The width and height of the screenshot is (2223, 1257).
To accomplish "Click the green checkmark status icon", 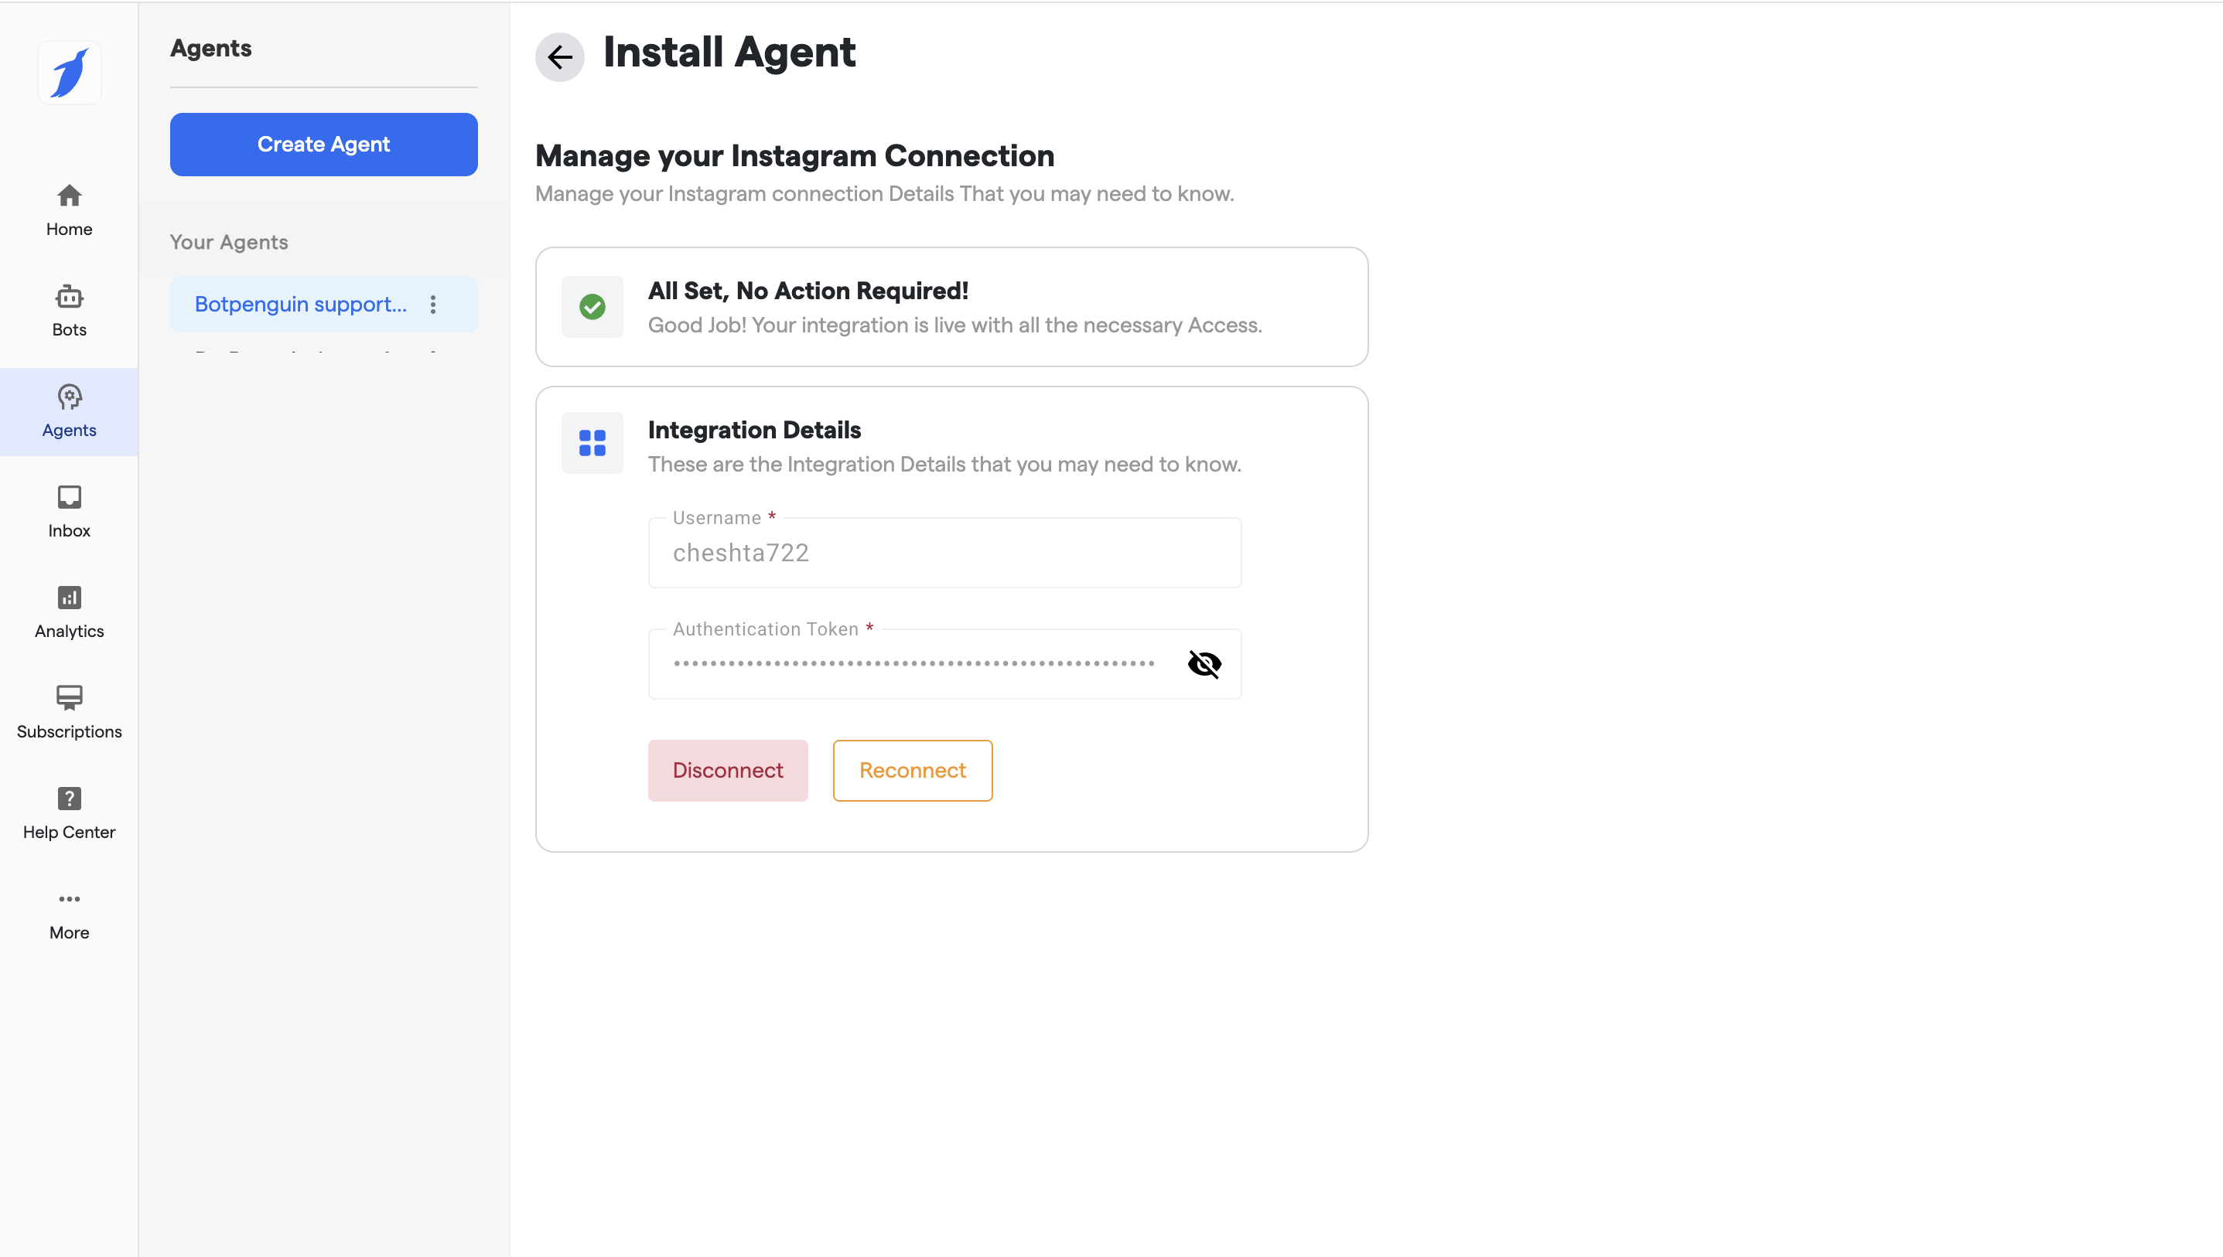I will [592, 306].
